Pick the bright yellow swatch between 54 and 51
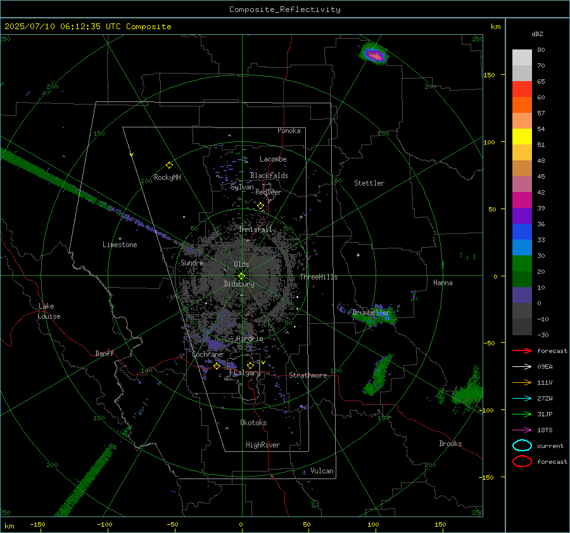This screenshot has width=570, height=533. [x=522, y=136]
